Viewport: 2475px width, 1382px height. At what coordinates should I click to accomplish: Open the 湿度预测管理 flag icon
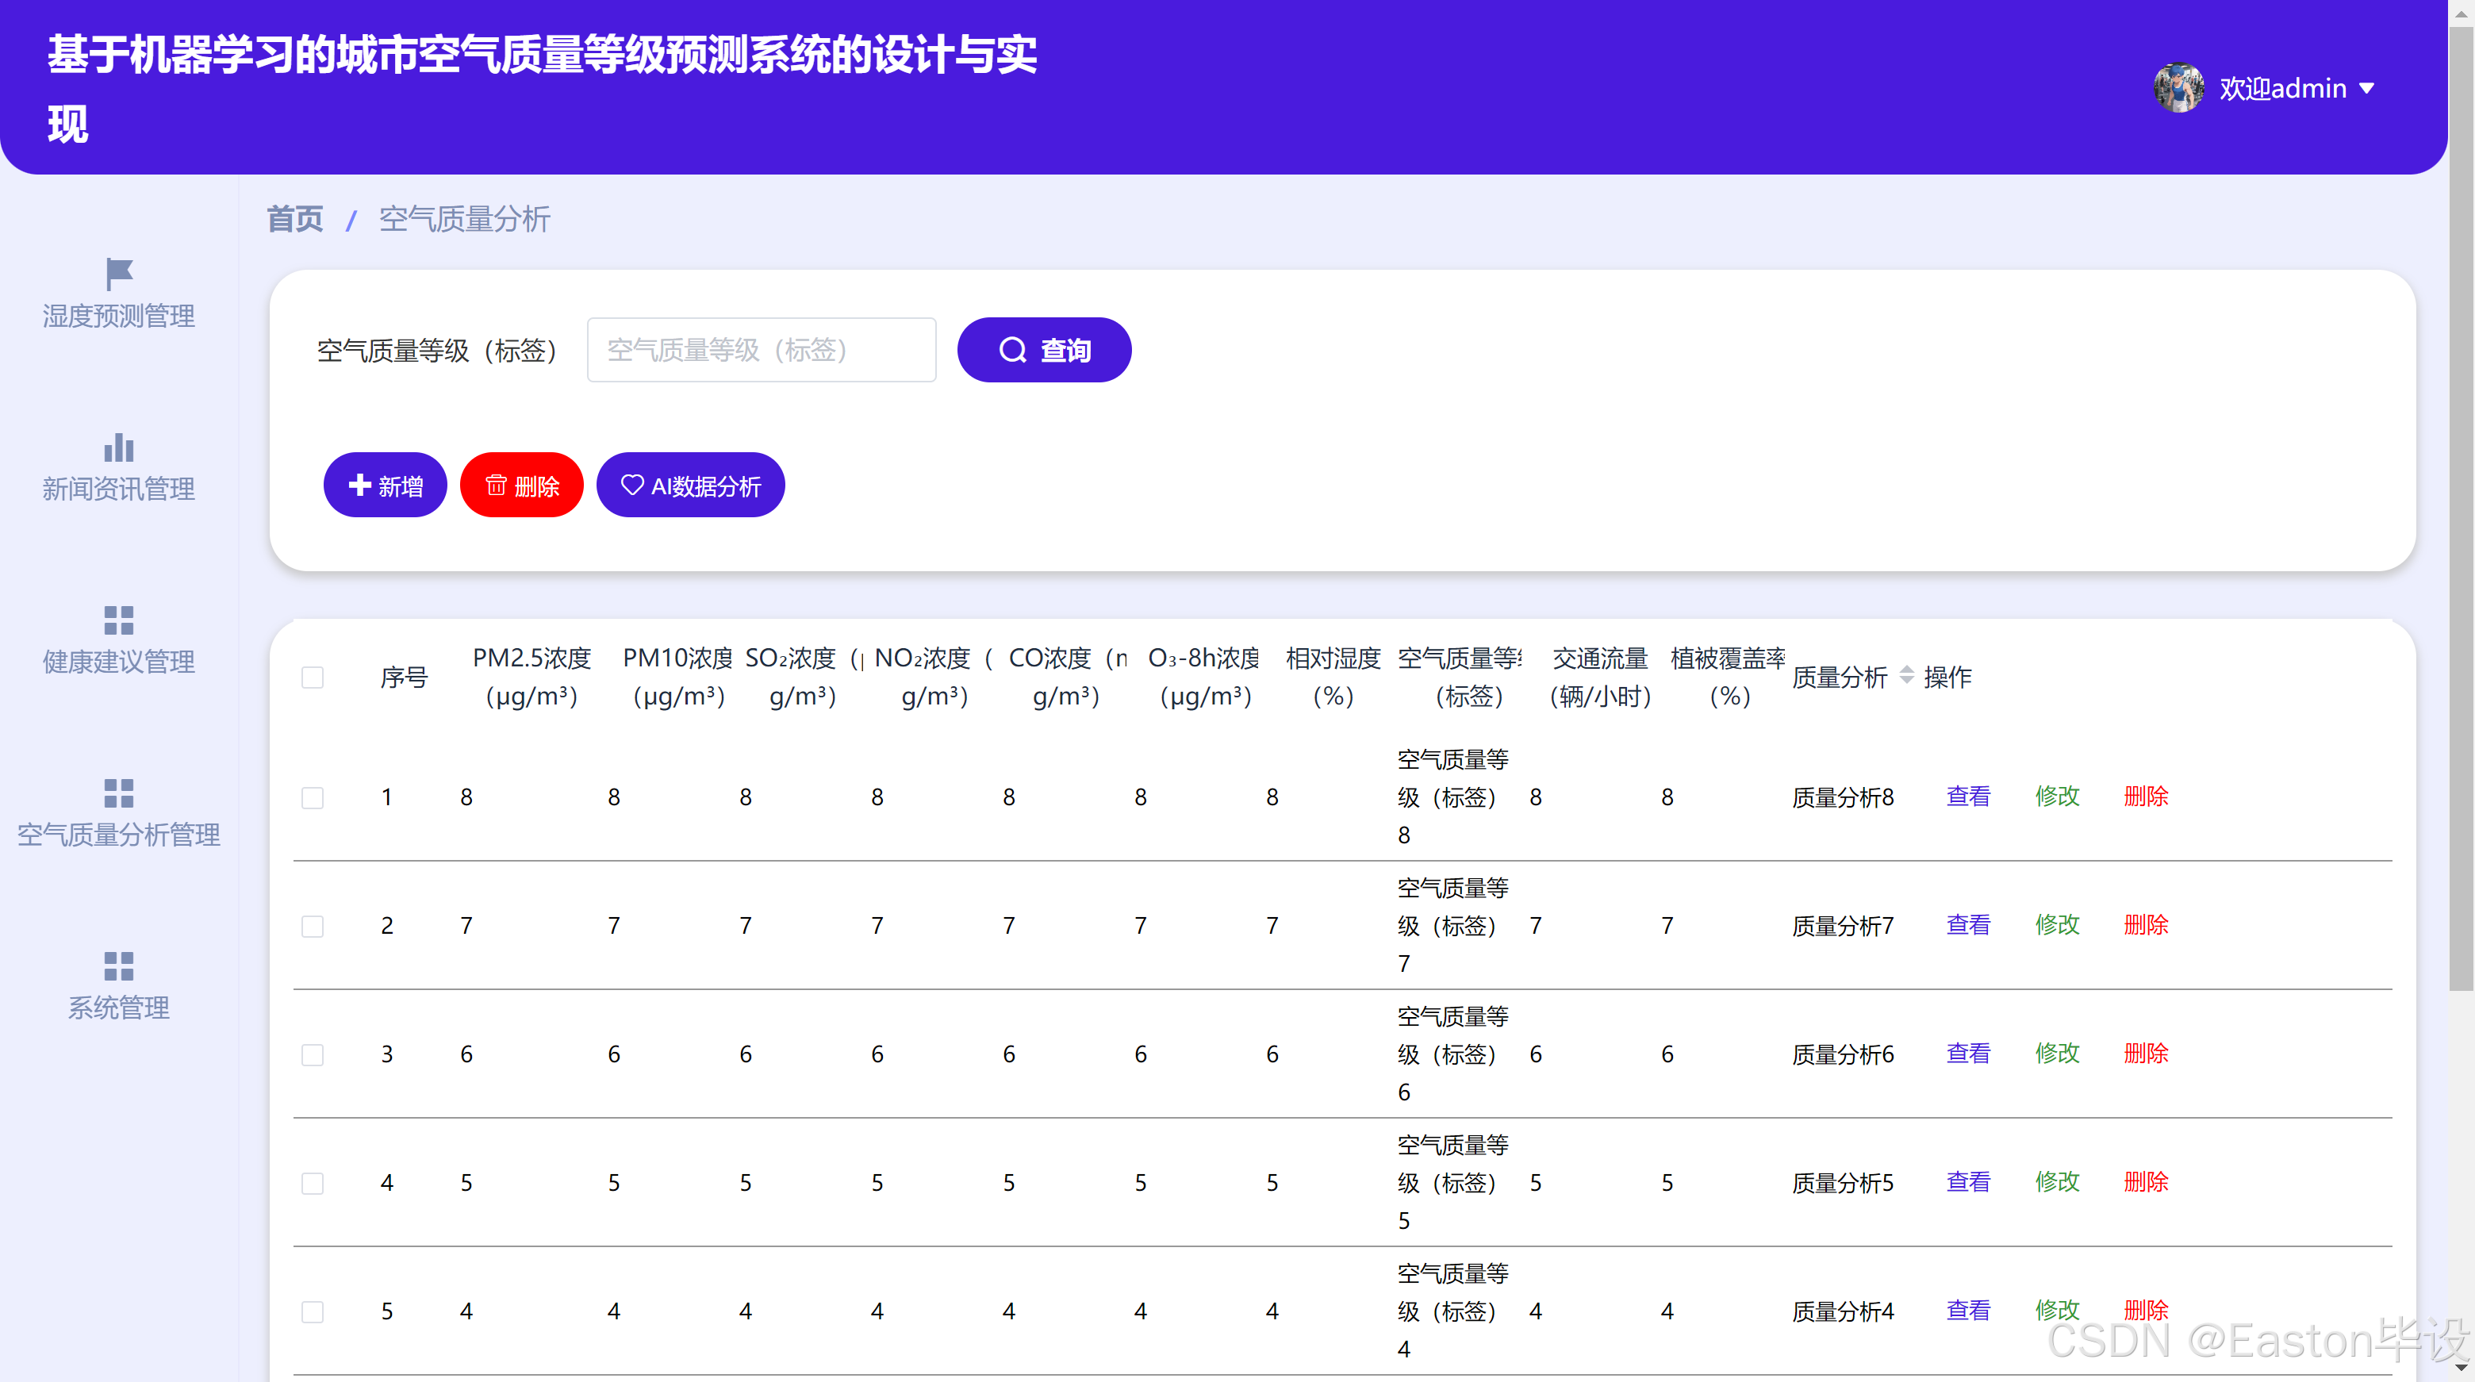click(x=118, y=274)
